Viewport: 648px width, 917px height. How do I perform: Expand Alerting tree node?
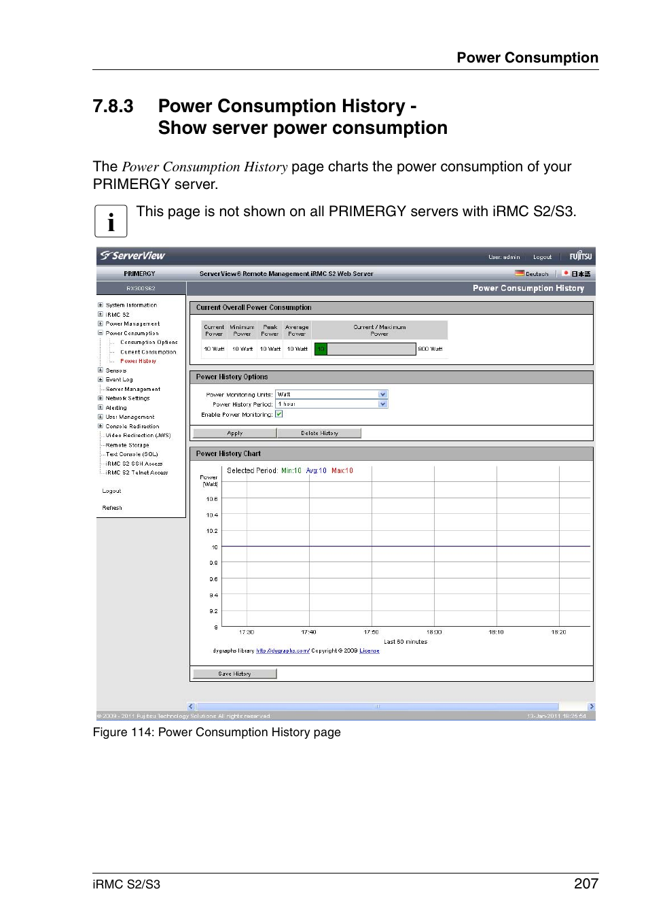tap(101, 408)
